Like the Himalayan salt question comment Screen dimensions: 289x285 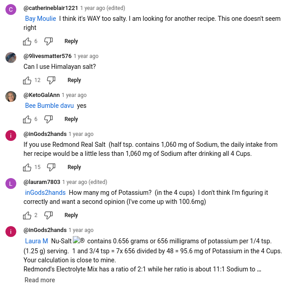click(x=27, y=80)
